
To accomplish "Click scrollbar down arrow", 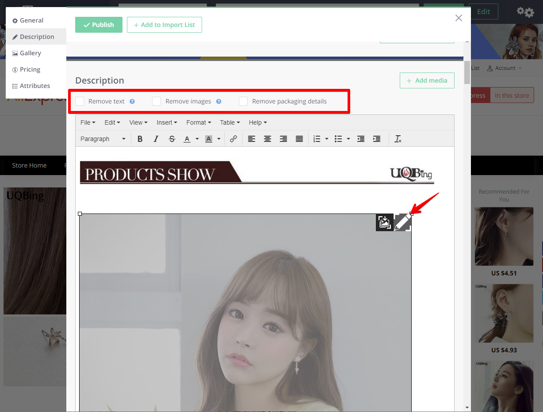I will tap(467, 408).
